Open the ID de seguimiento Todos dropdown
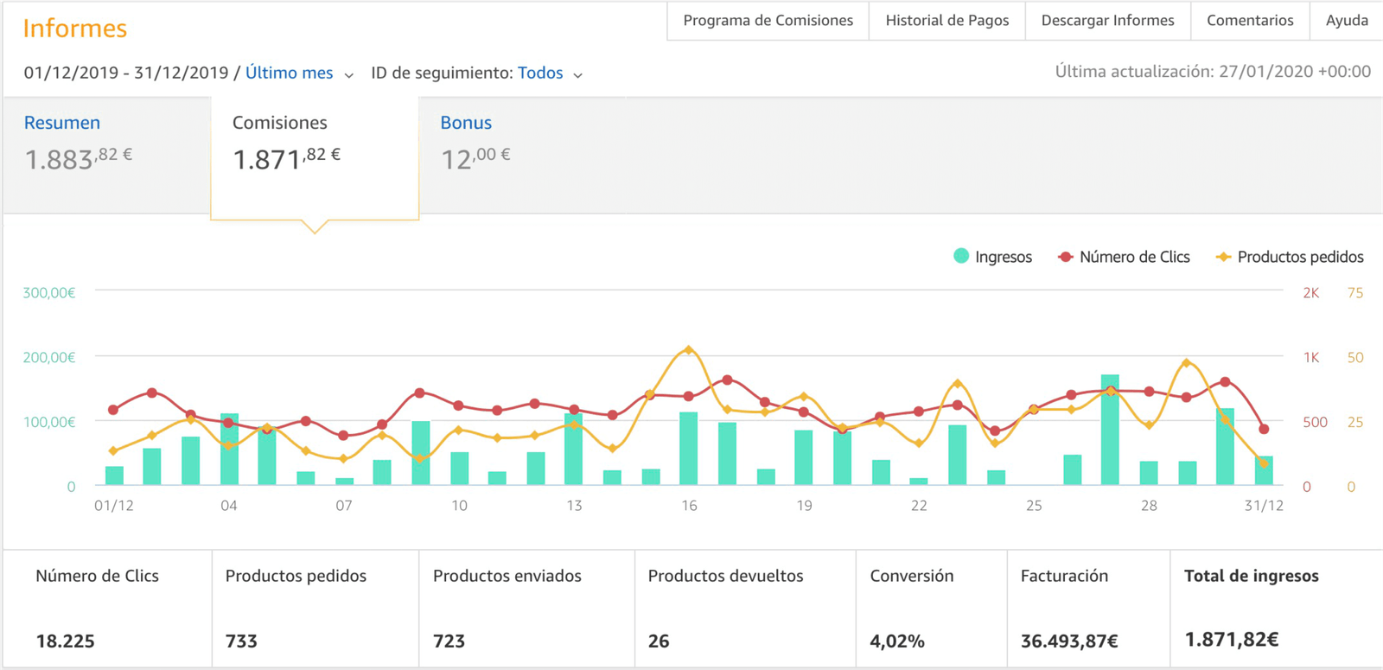 pos(540,73)
